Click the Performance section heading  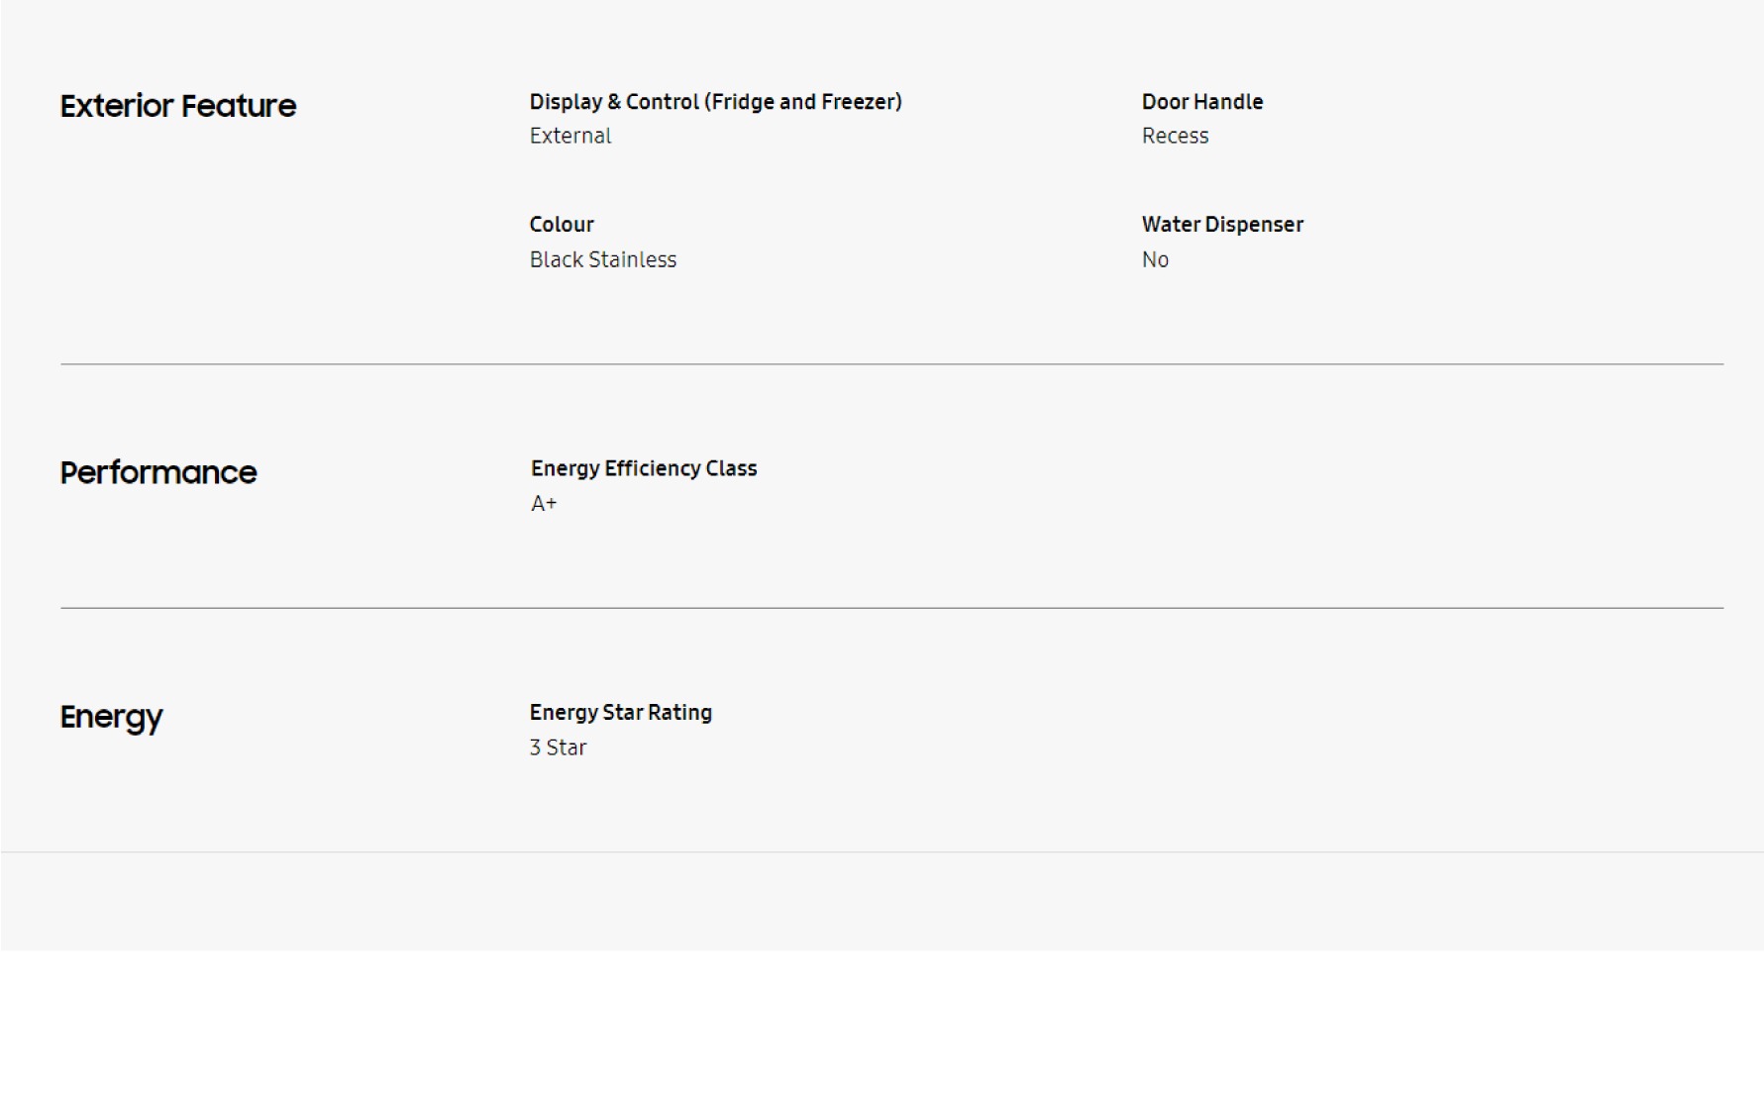[x=158, y=472]
